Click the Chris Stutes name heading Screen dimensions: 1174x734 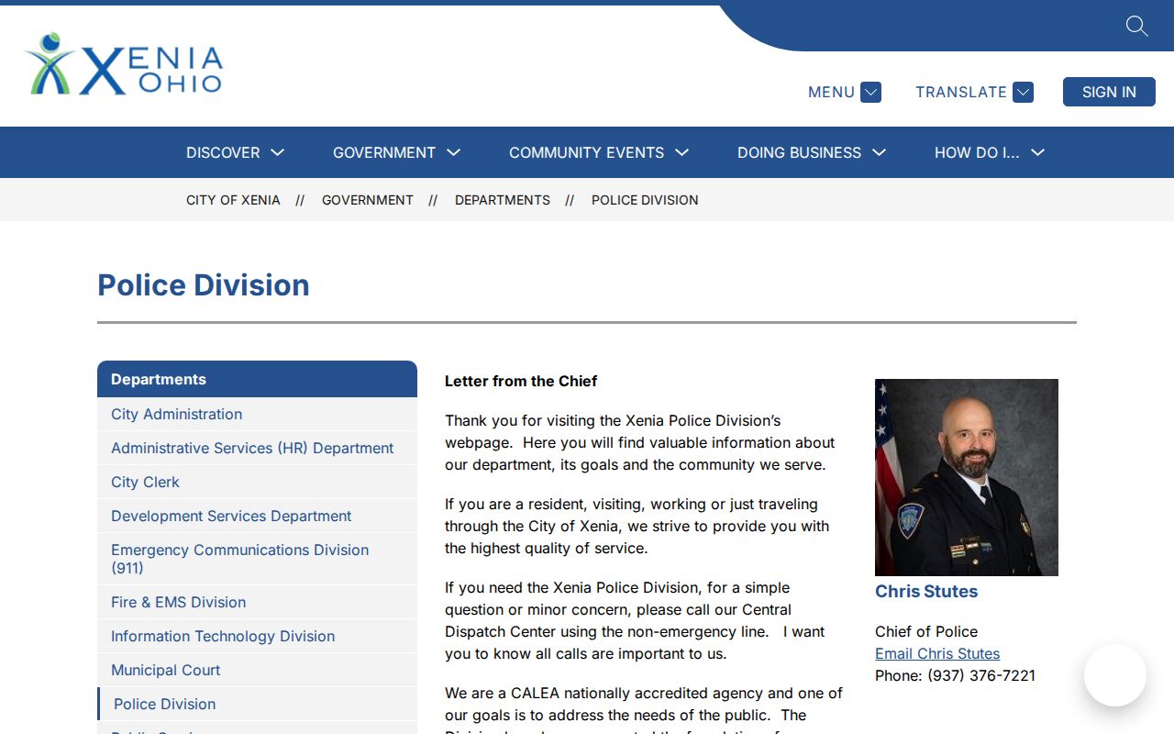pyautogui.click(x=926, y=592)
